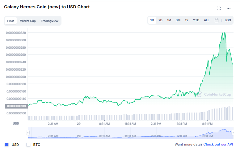Switch to the TradingView tab
Viewport: 240px width, 152px height.
(49, 21)
